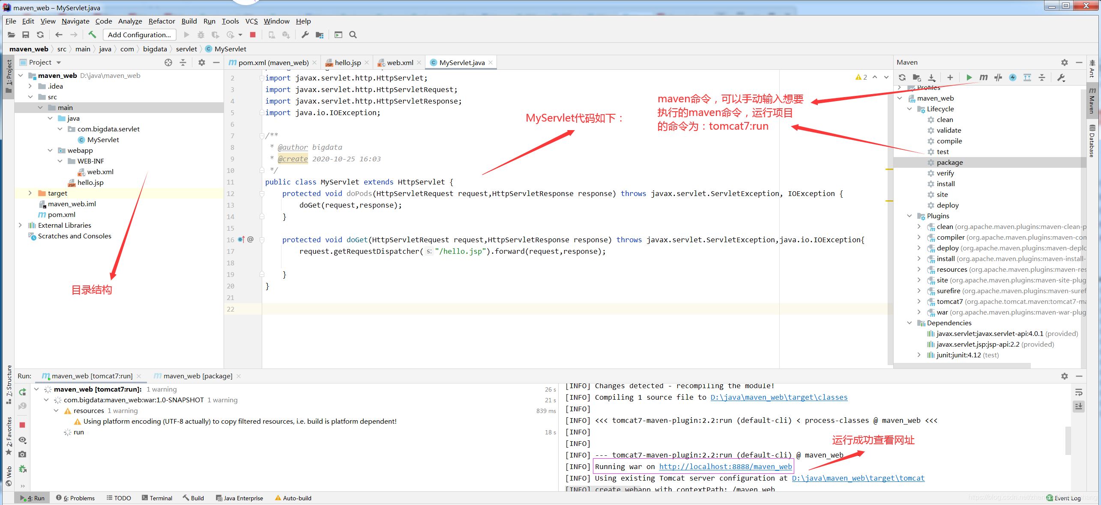
Task: Click the Run console vertical scrollbar
Action: [x=1068, y=440]
